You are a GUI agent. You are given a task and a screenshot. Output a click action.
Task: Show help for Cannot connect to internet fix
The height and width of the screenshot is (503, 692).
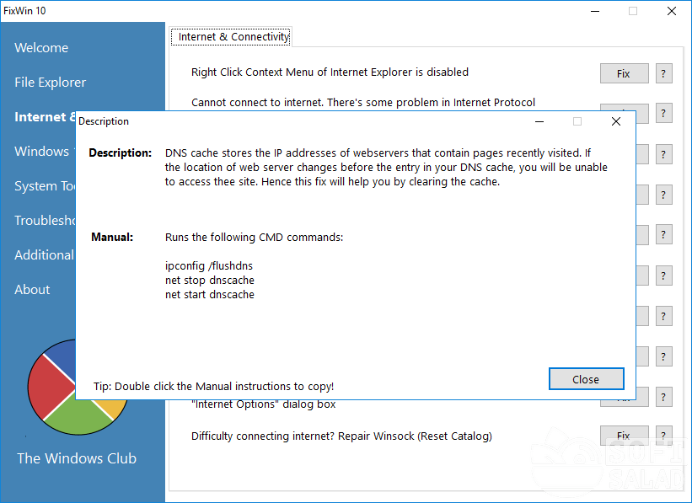coord(663,114)
